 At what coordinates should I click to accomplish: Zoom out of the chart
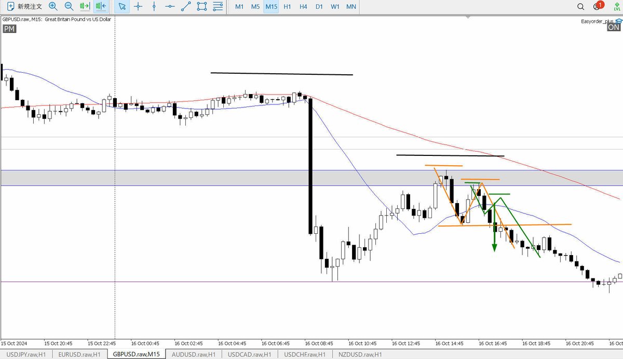69,6
